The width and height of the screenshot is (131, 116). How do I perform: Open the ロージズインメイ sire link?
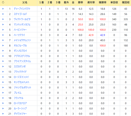(21, 77)
